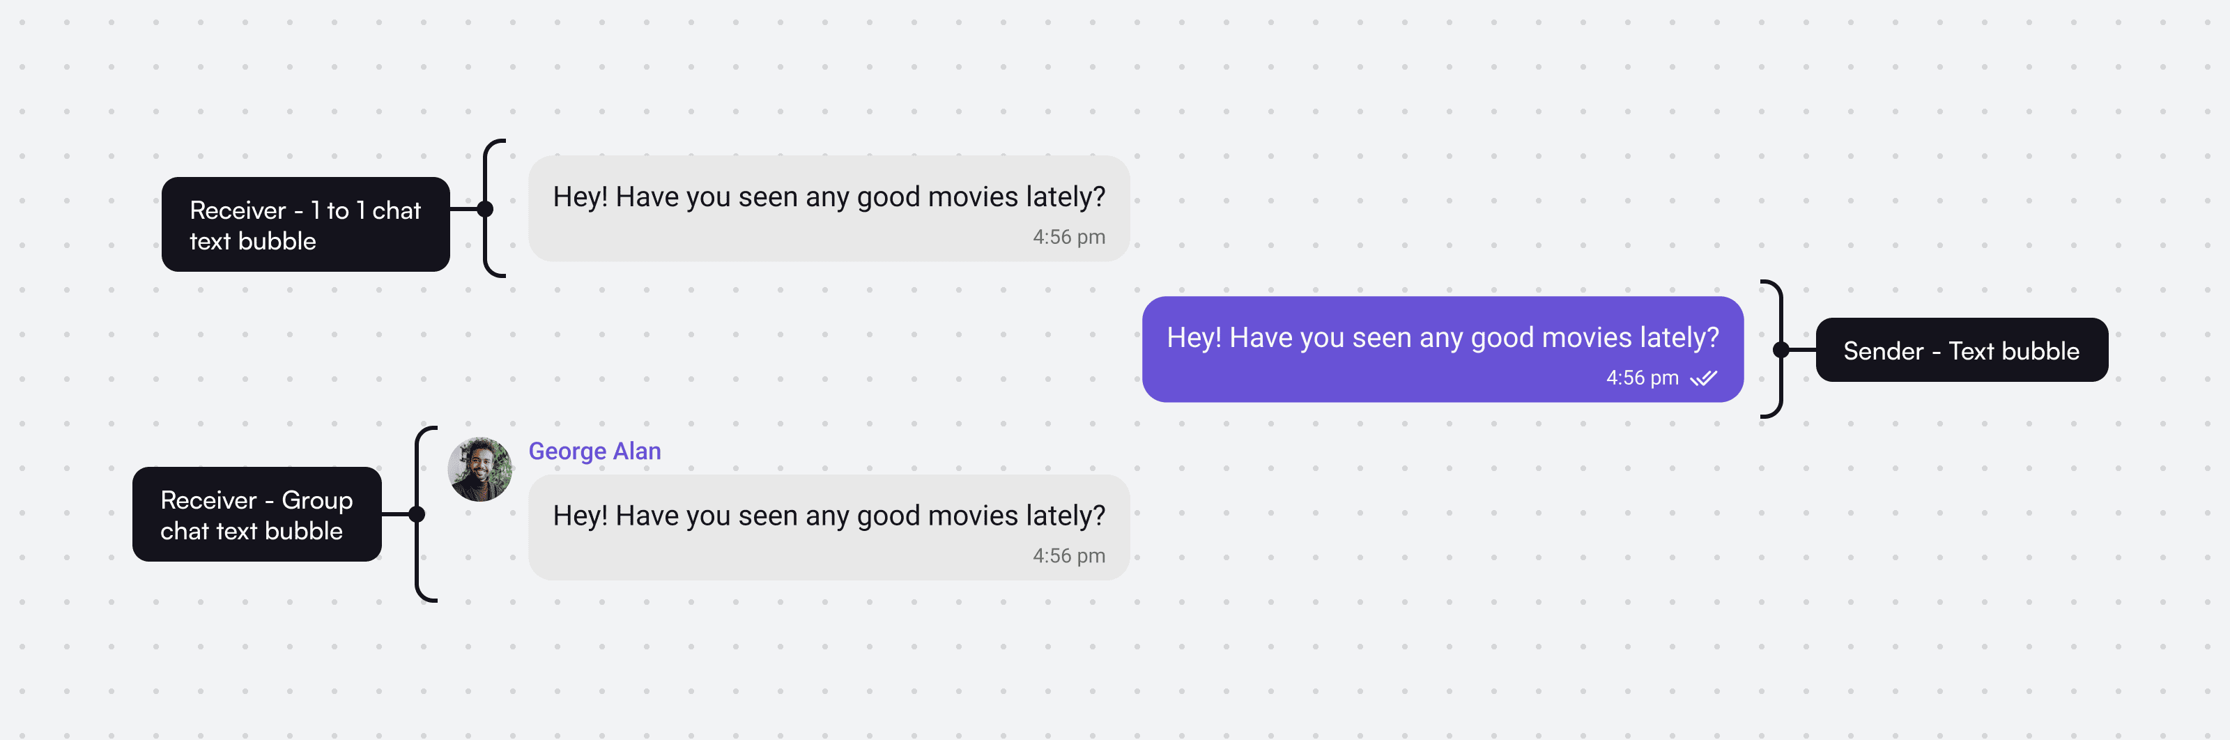Select the group chat gray message bubble
This screenshot has height=740, width=2230.
[829, 527]
